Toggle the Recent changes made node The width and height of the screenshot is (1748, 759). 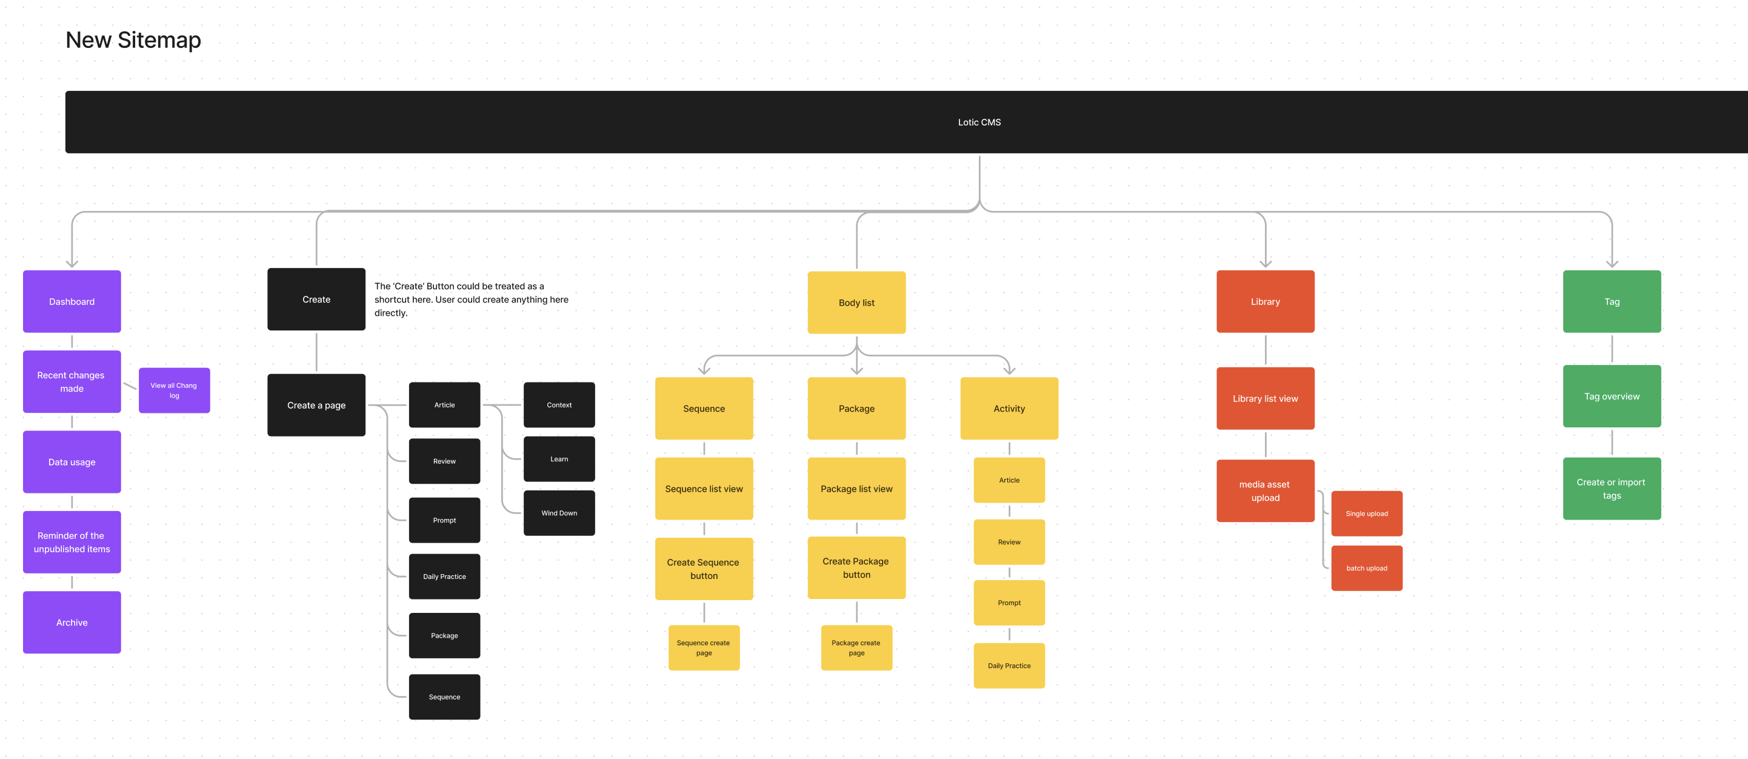[73, 380]
